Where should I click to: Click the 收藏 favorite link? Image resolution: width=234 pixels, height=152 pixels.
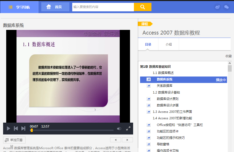tap(229, 56)
